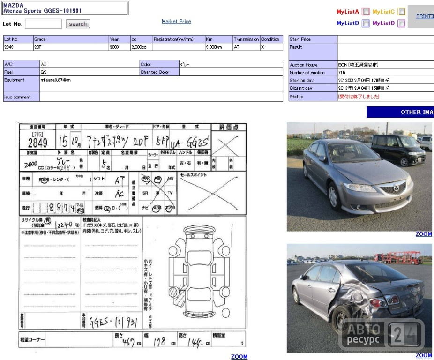Image resolution: width=434 pixels, height=360 pixels.
Task: Click the A/C value AC
Action: (44, 64)
